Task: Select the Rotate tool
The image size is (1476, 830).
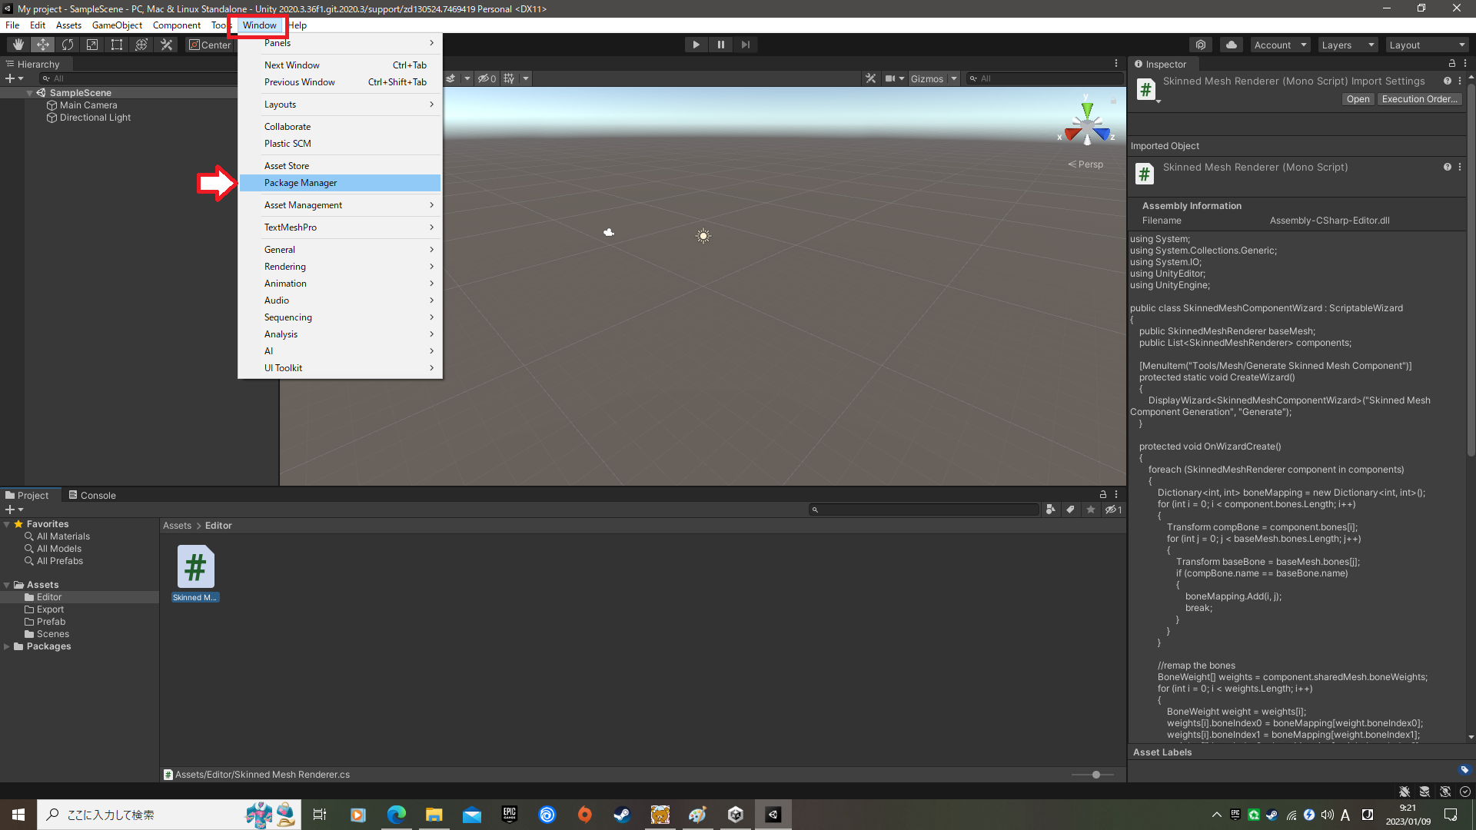Action: tap(68, 45)
